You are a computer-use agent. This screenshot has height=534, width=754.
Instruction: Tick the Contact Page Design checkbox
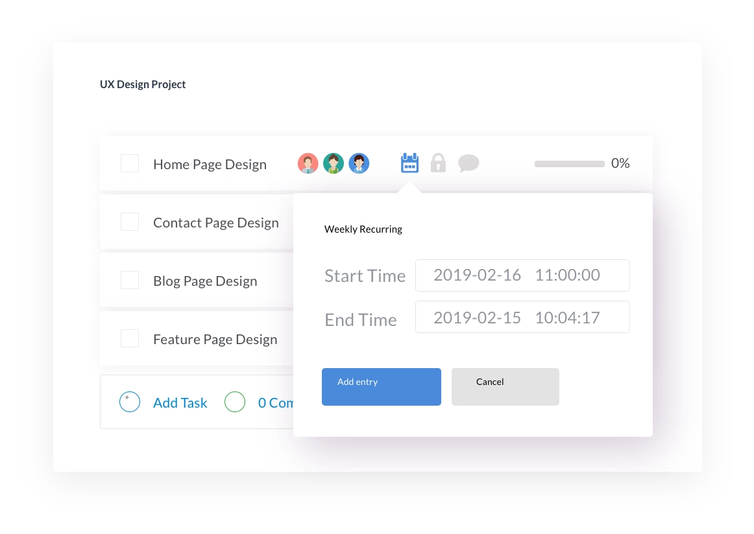130,222
